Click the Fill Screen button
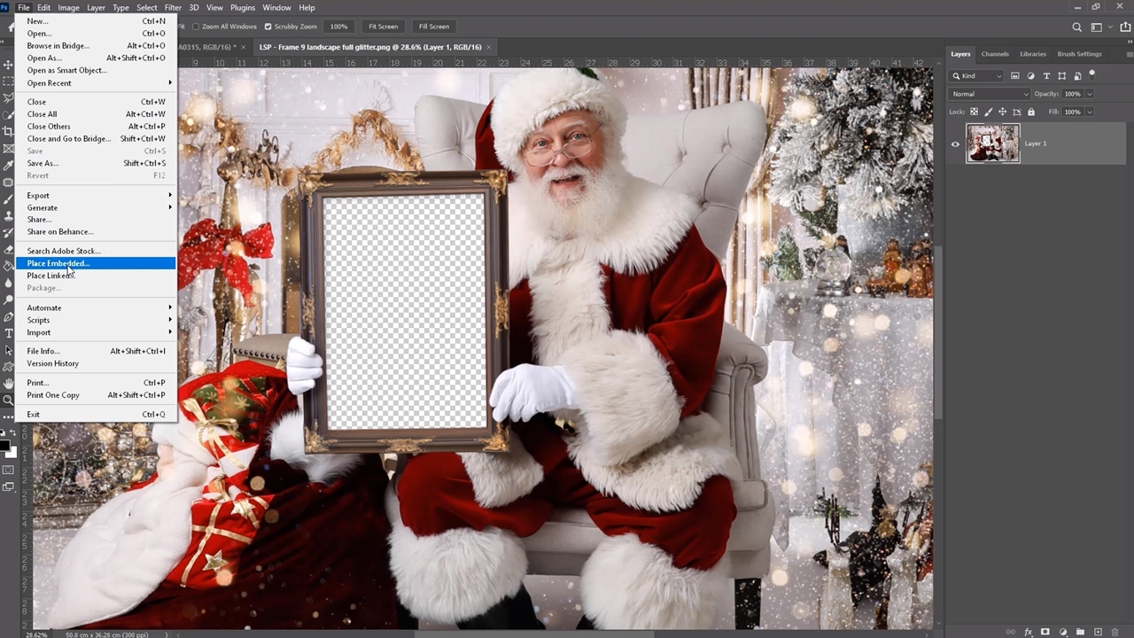1134x638 pixels. pyautogui.click(x=433, y=27)
